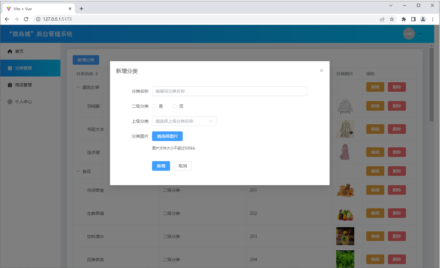The image size is (440, 268).
Task: Click the 羽绒服 category name
Action: pos(93,106)
